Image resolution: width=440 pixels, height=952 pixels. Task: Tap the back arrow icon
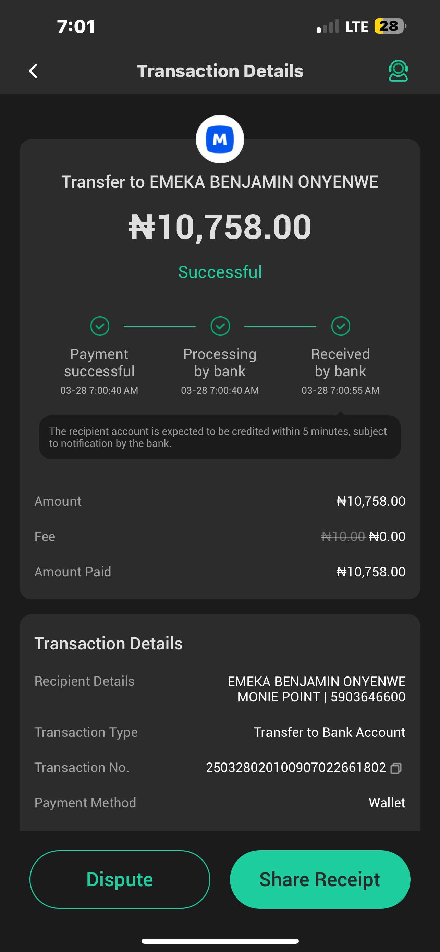pos(33,71)
